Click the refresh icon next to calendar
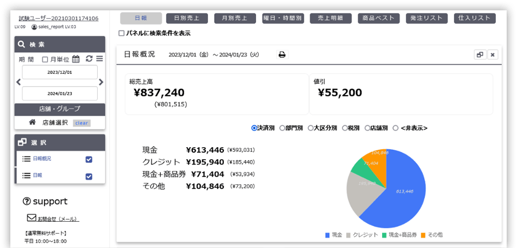 [89, 59]
